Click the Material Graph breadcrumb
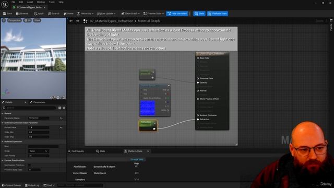Viewport: 334px width, 188px height. [149, 21]
